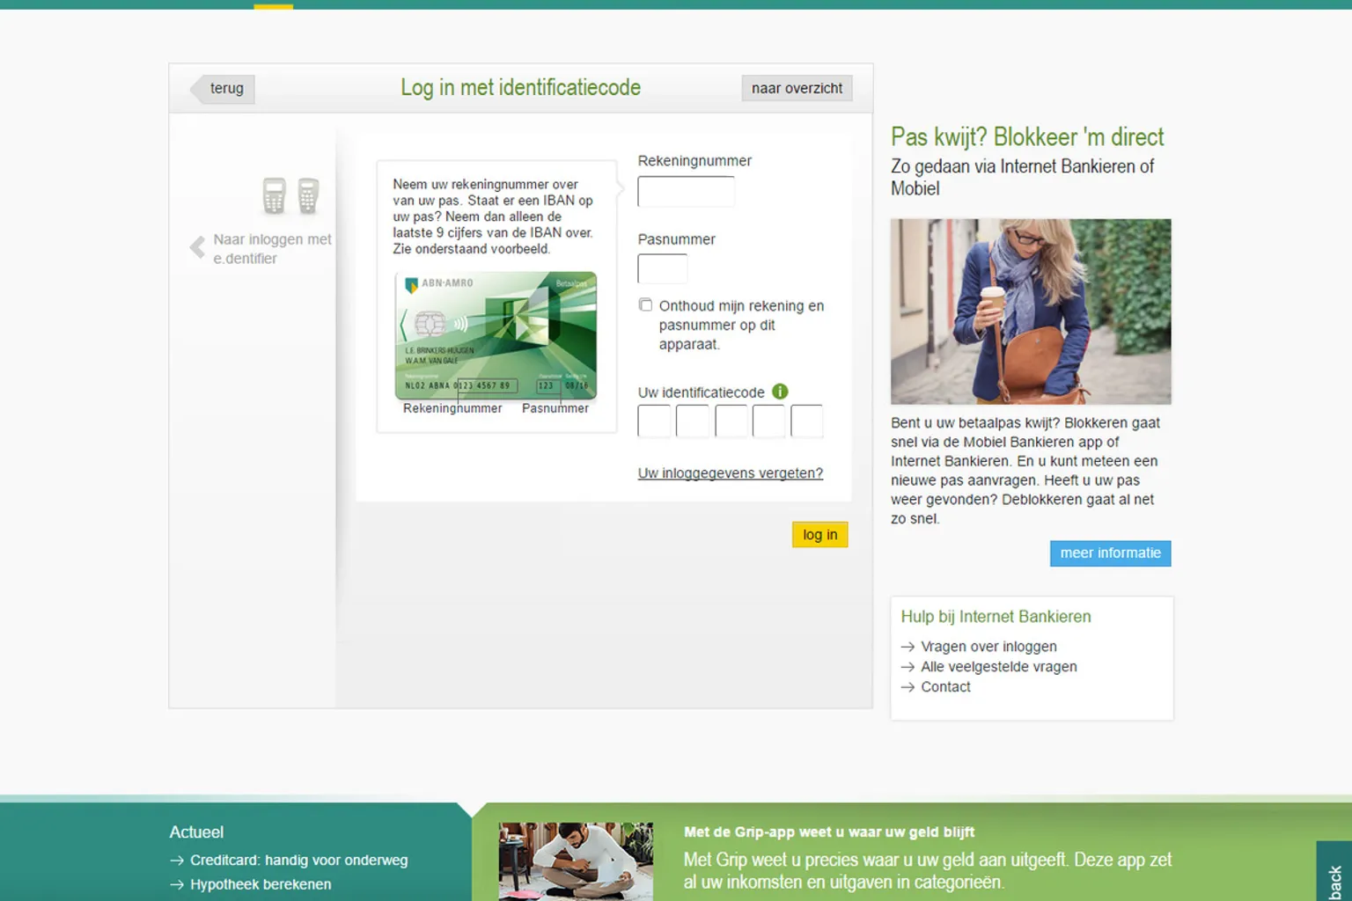Open Alle veelgestelde vragen link

pos(998,667)
